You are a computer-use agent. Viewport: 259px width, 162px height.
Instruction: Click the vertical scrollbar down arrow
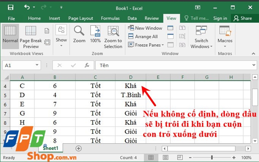[255, 141]
